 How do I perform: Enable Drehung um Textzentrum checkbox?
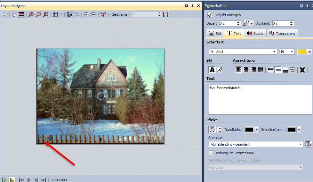211,153
